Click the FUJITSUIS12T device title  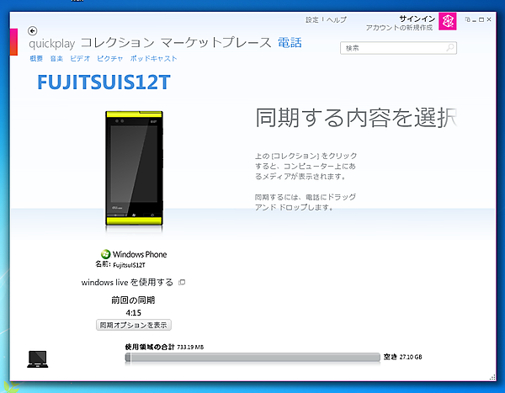click(x=104, y=82)
